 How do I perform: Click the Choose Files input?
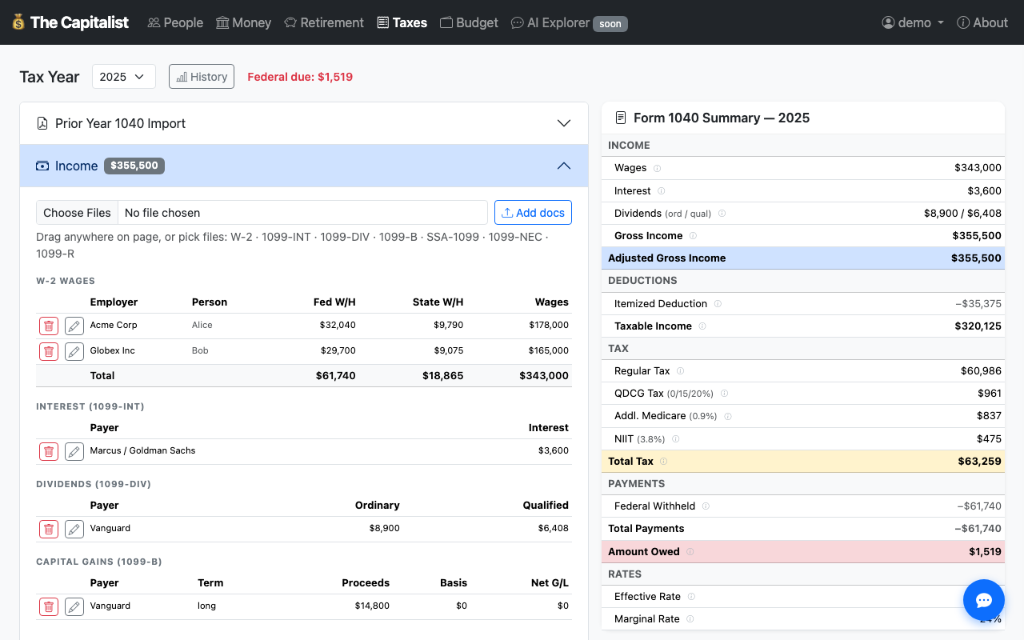pyautogui.click(x=76, y=212)
